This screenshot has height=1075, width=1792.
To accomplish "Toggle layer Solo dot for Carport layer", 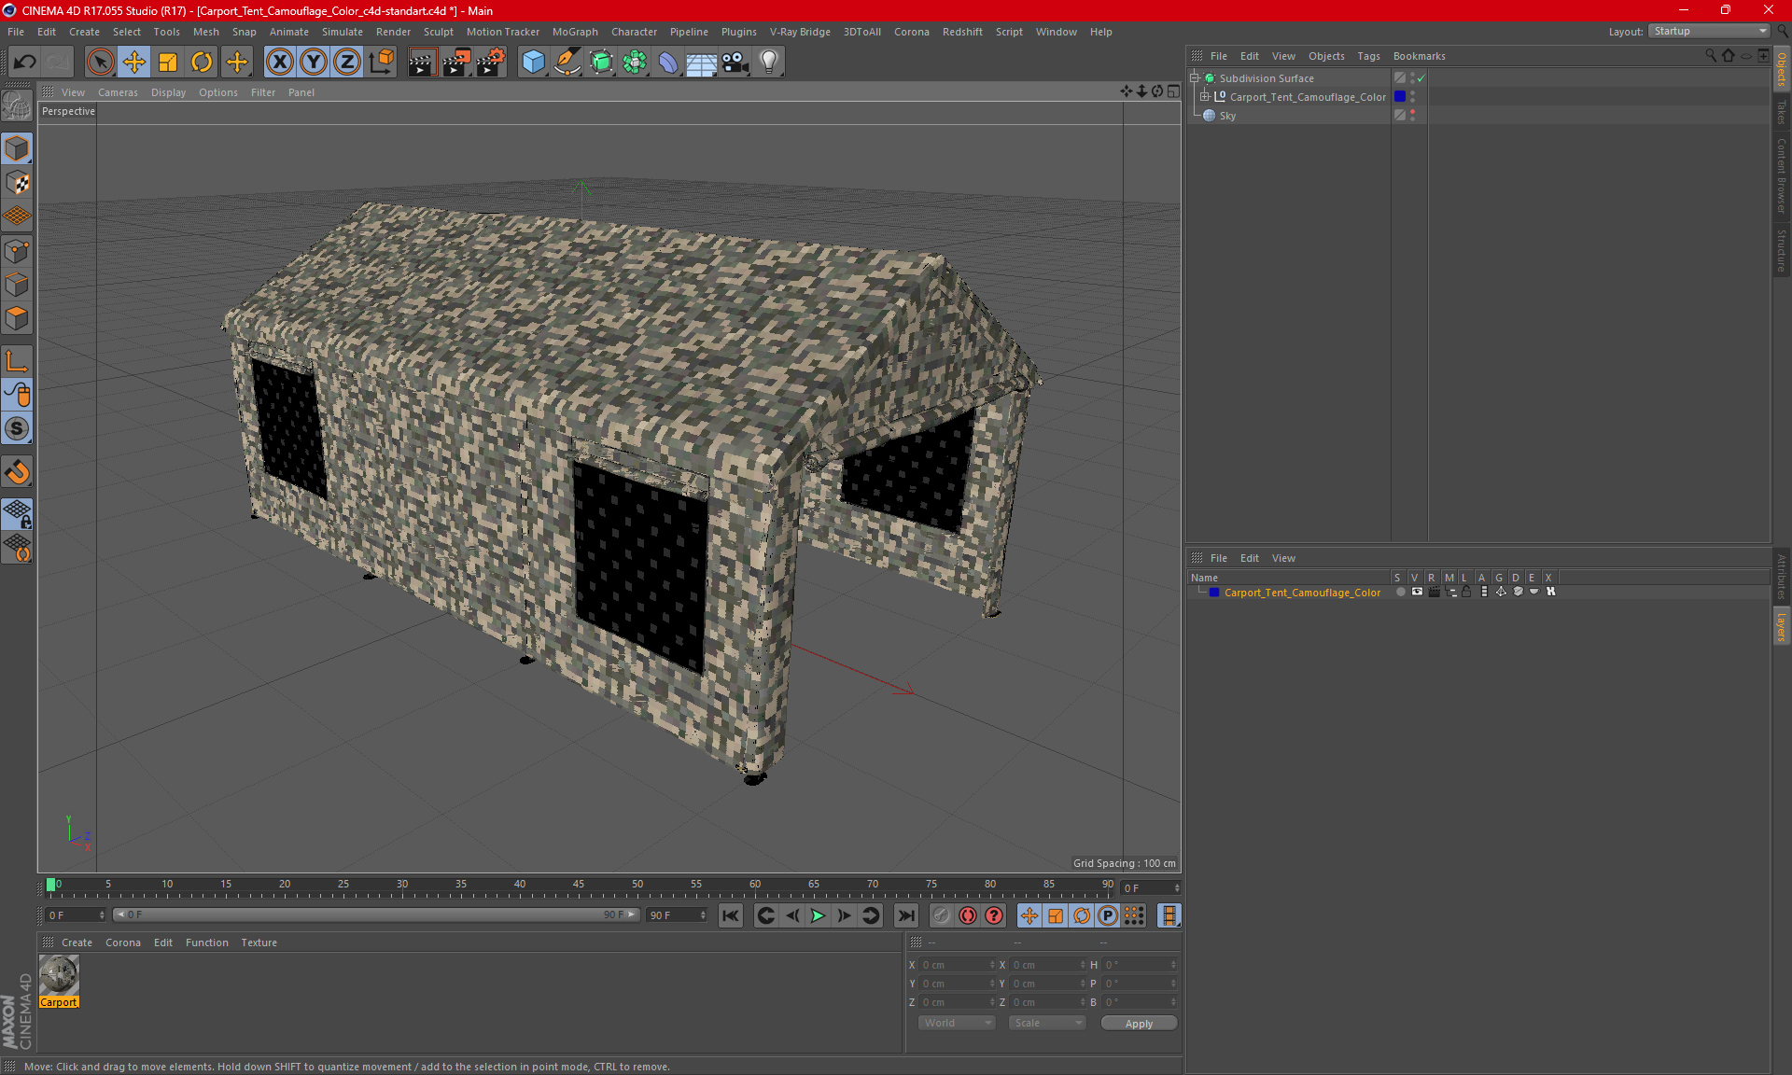I will [x=1400, y=592].
